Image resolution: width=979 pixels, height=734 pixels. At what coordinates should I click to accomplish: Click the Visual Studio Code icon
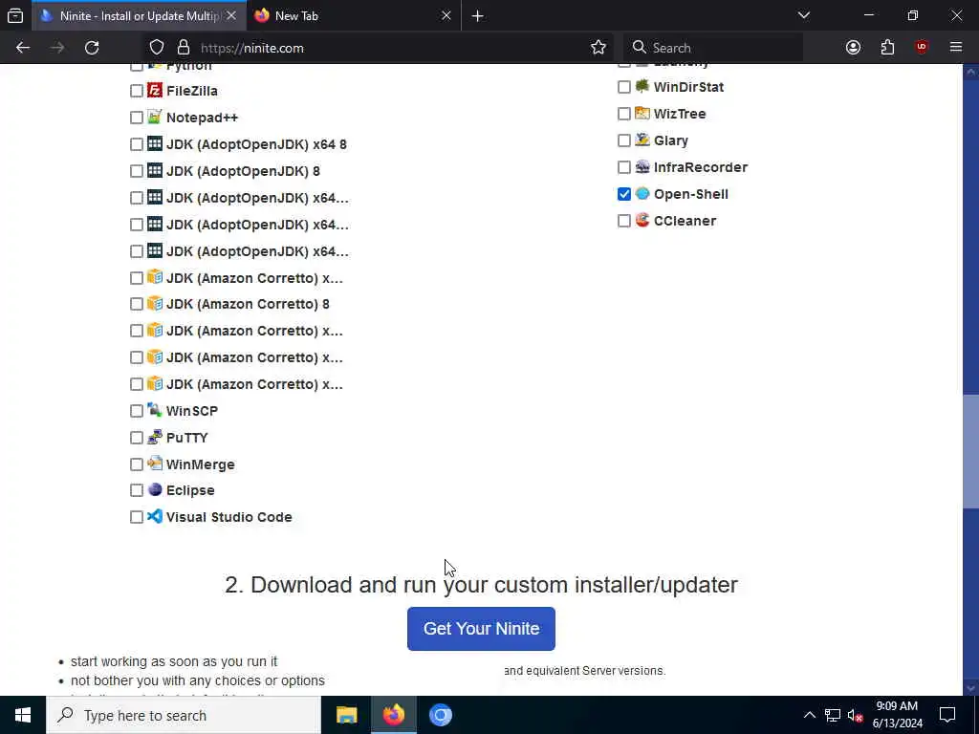pos(155,517)
